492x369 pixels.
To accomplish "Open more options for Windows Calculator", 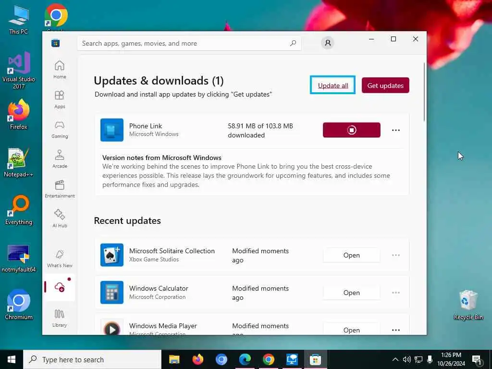I will (x=396, y=293).
